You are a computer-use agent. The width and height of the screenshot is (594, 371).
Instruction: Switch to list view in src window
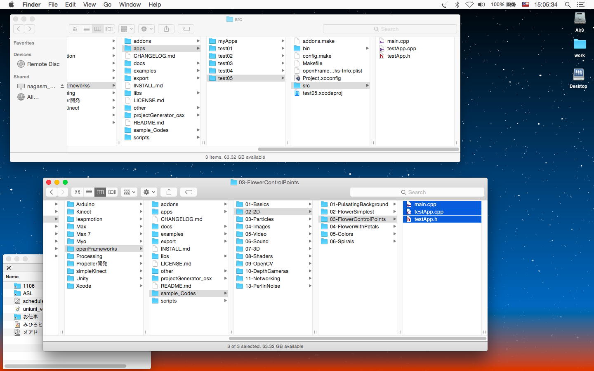pos(87,29)
